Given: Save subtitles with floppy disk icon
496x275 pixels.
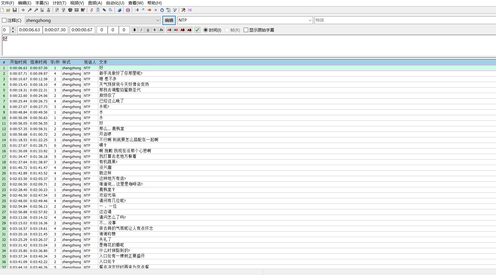Looking at the screenshot, I should click(x=15, y=10).
